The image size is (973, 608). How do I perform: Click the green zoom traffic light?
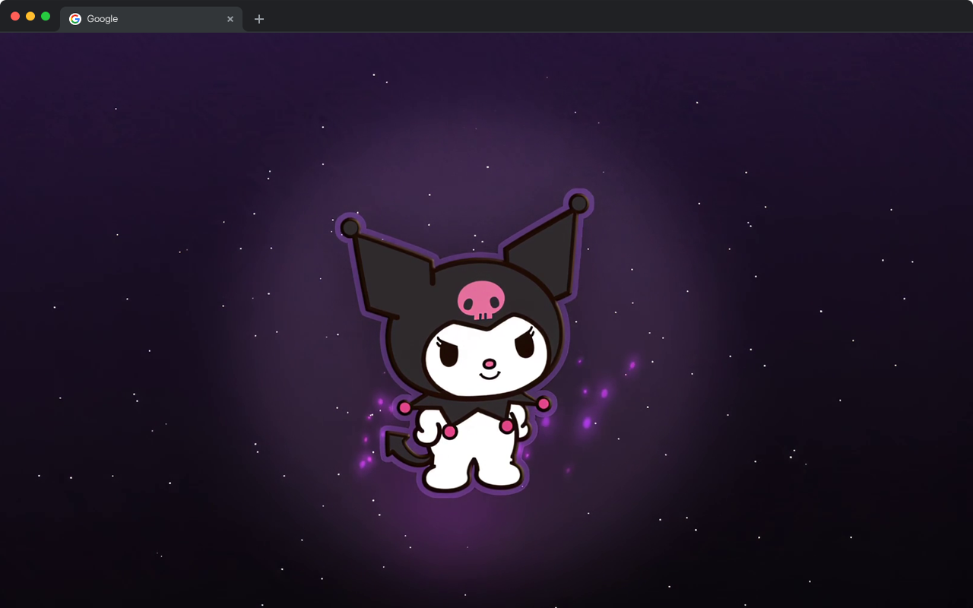45,14
